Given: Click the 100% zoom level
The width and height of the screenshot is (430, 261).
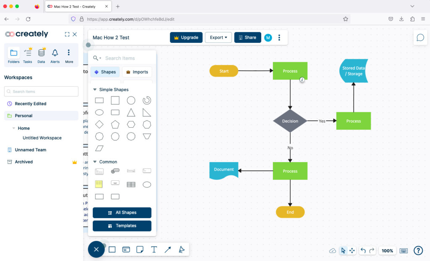Looking at the screenshot, I should pos(387,250).
